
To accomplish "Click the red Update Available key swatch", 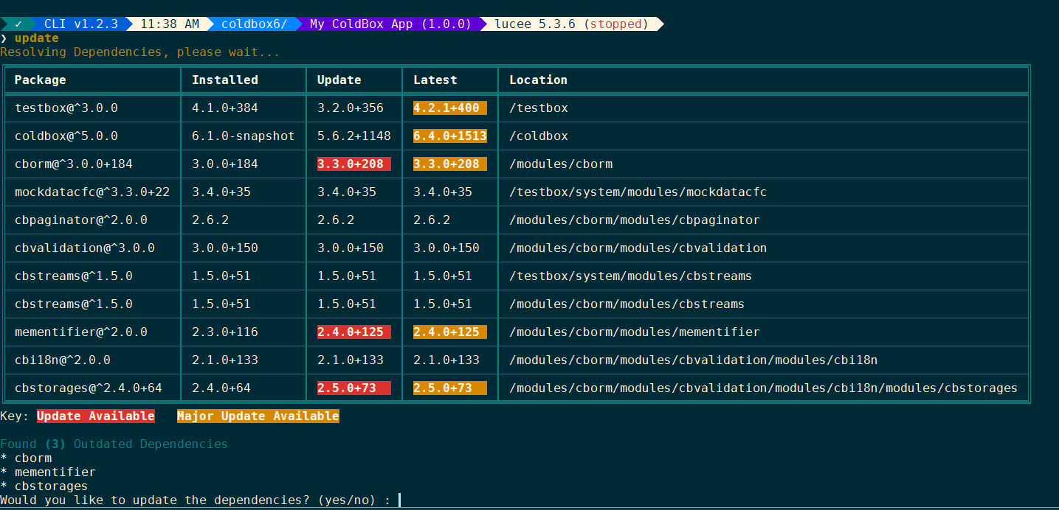I will [95, 416].
